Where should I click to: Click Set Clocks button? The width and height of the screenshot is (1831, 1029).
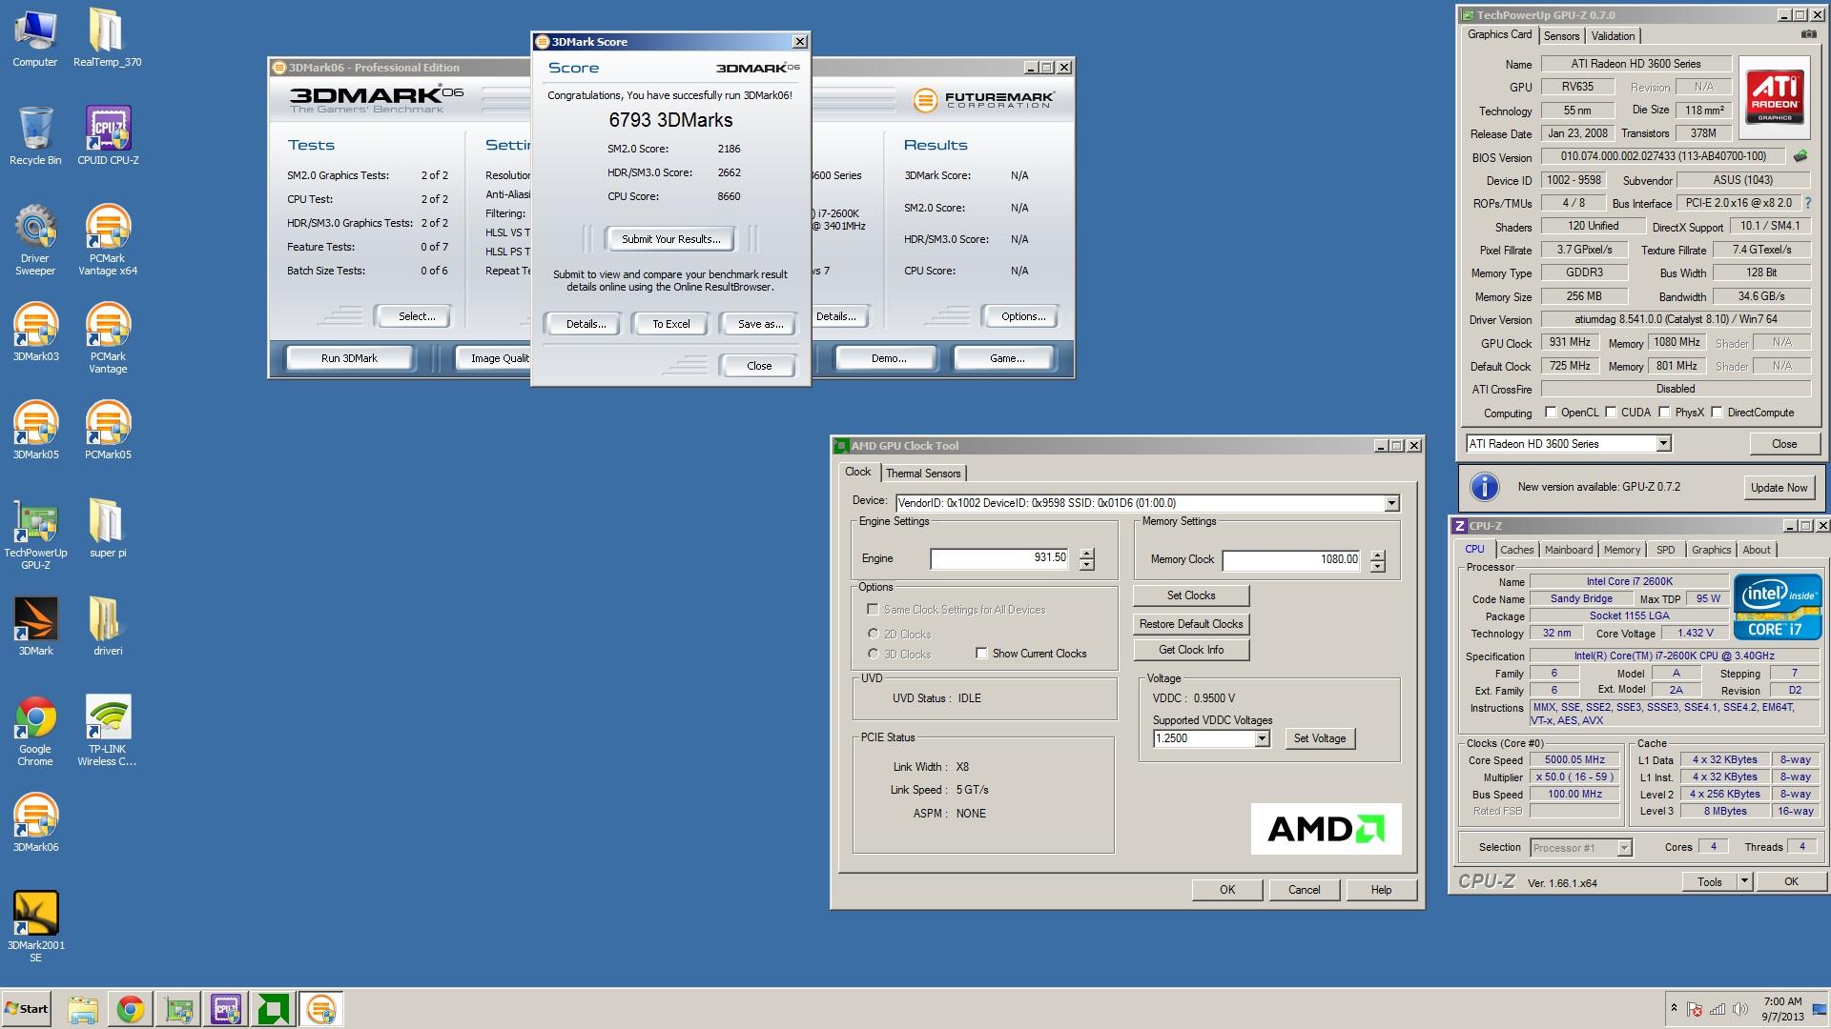tap(1191, 595)
